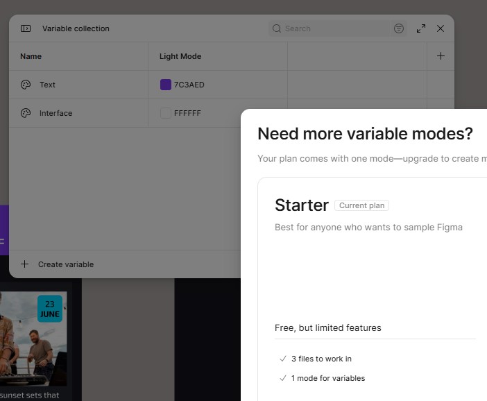Close the Variable collection window
The image size is (487, 401).
[440, 28]
